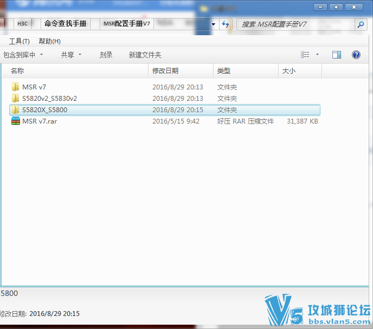Select the MSR v7.rar file name
Screen dimensions: 373x329
(40, 121)
